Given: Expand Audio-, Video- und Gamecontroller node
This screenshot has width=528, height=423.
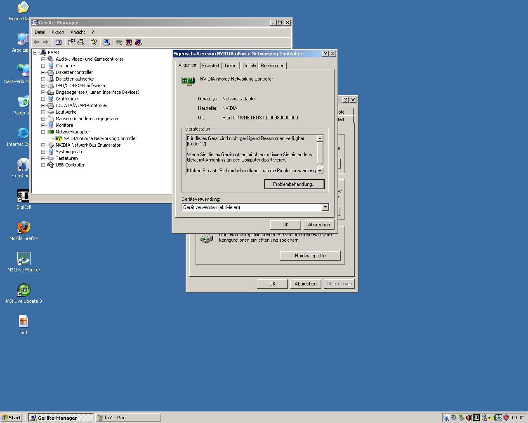Looking at the screenshot, I should coord(43,59).
